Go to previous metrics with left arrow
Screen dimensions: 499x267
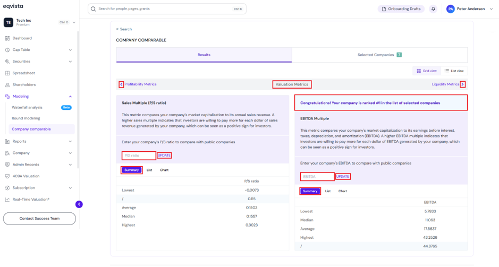(121, 84)
